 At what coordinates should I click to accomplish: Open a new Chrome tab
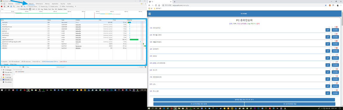click(174, 2)
